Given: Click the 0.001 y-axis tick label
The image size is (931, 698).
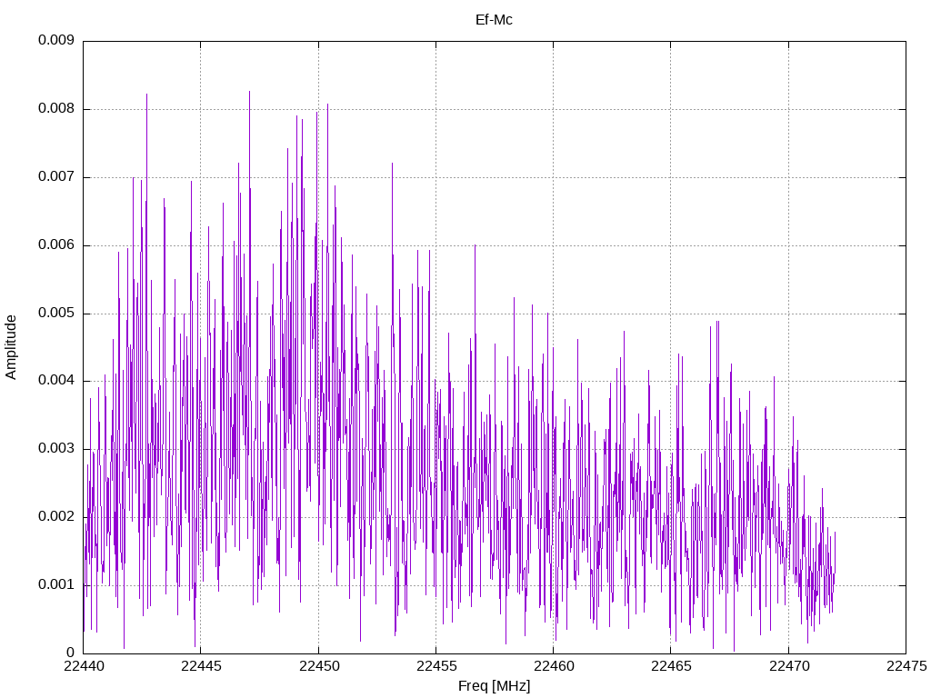Looking at the screenshot, I should [55, 585].
